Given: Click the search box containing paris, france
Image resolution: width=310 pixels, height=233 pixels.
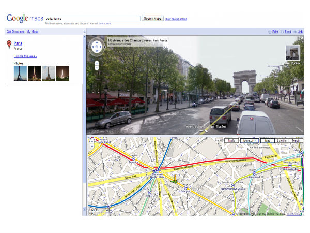Looking at the screenshot, I should pos(92,18).
